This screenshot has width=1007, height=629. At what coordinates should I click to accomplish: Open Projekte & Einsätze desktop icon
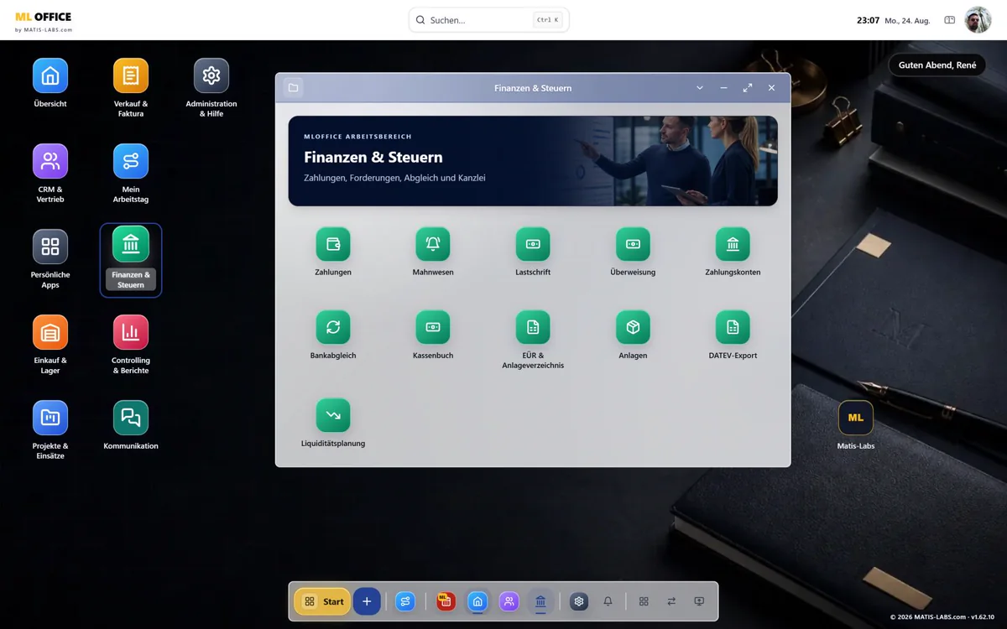coord(50,418)
